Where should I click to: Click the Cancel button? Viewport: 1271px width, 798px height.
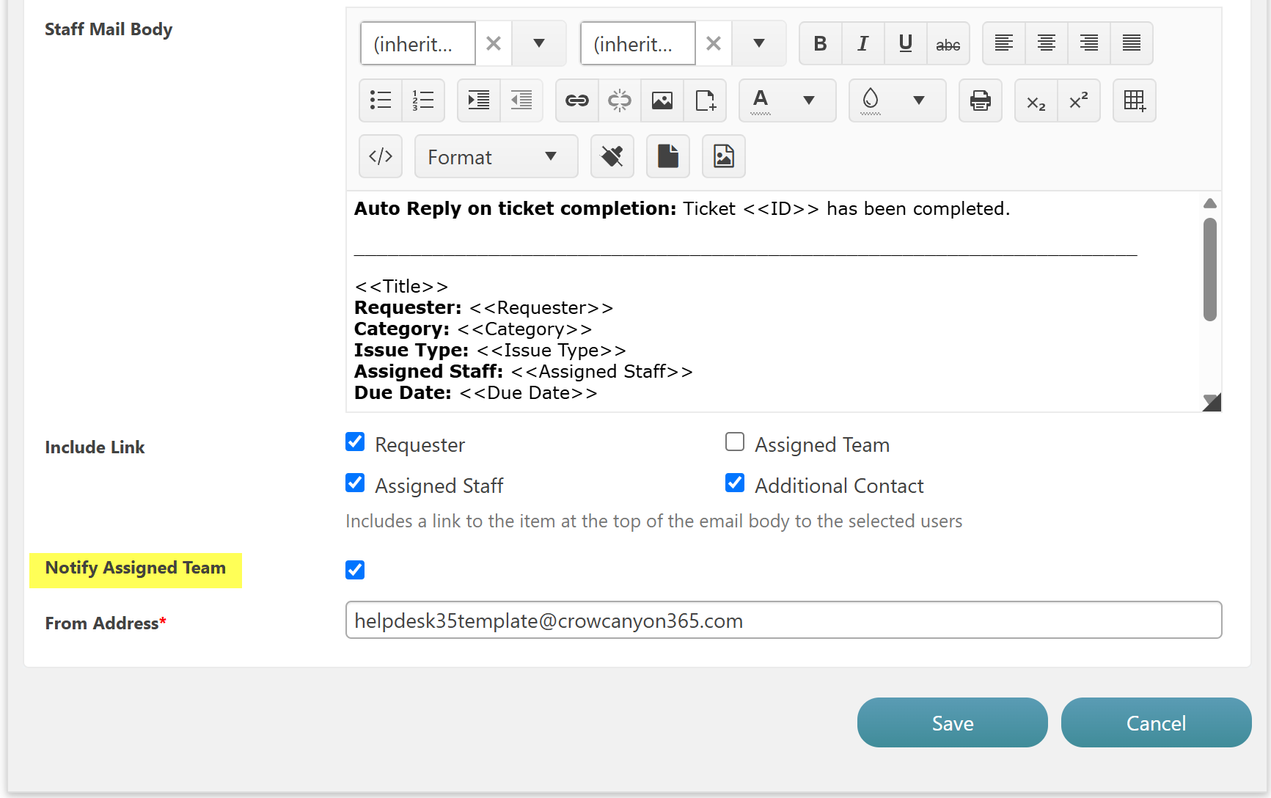pos(1156,723)
